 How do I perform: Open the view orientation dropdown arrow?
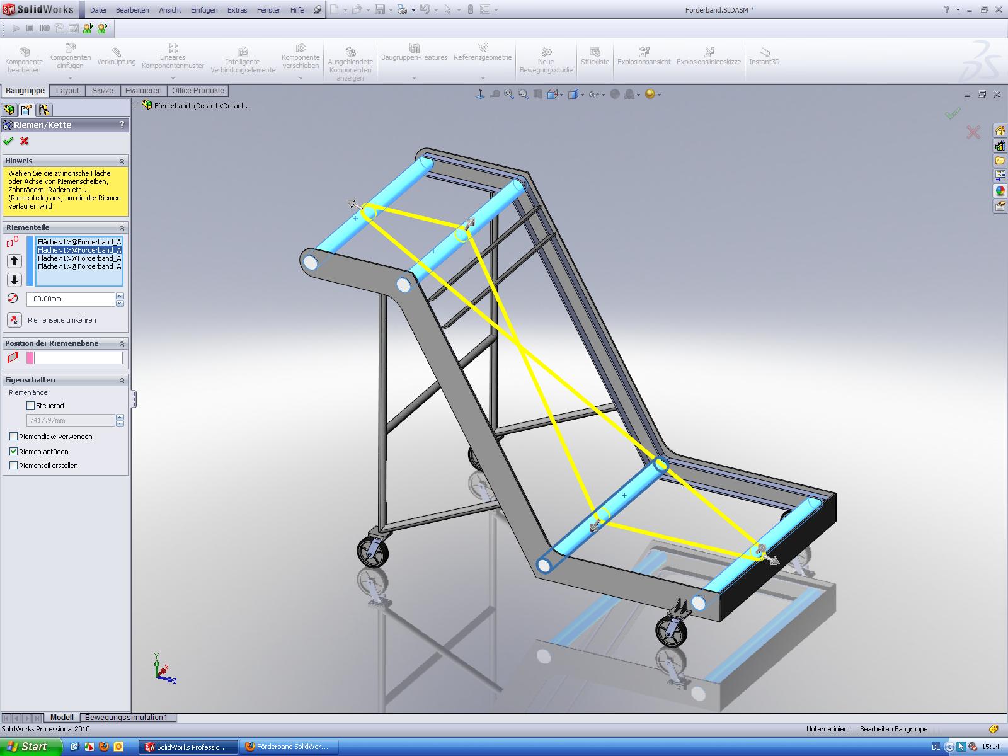(561, 95)
